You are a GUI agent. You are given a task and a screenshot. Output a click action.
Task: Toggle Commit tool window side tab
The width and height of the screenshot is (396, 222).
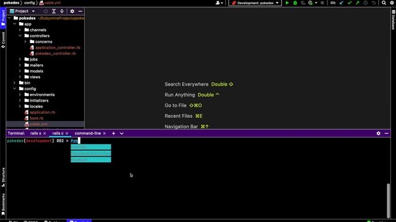click(x=2, y=39)
